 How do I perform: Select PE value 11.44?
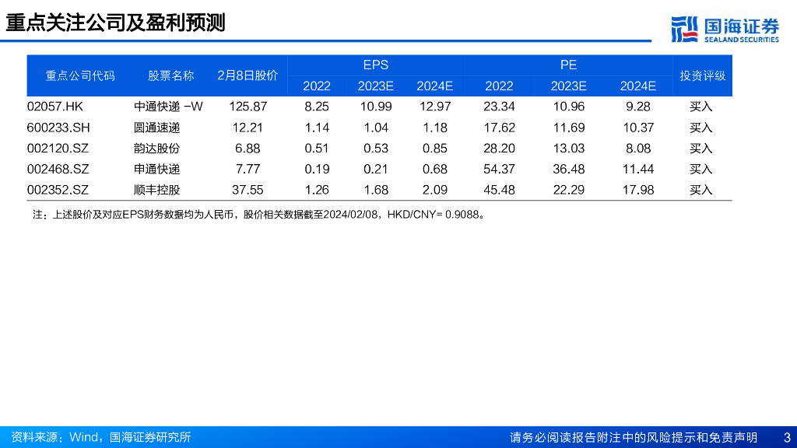coord(638,169)
